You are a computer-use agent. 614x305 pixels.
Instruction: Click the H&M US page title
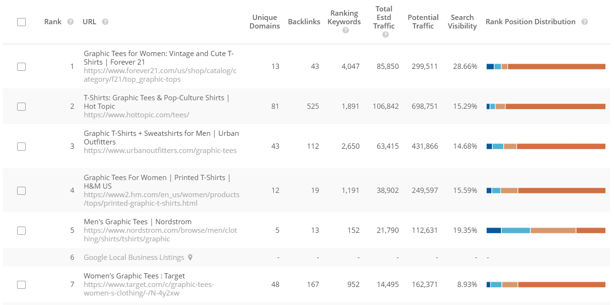coord(157,182)
